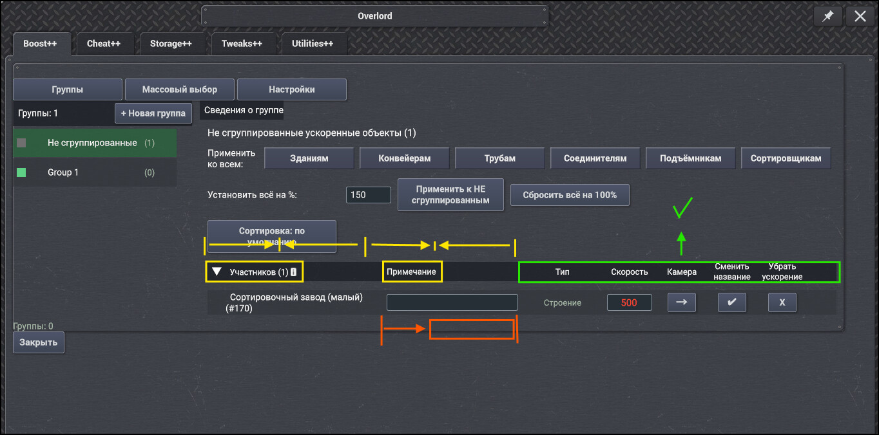879x435 pixels.
Task: Click the Примечание column header
Action: click(411, 272)
